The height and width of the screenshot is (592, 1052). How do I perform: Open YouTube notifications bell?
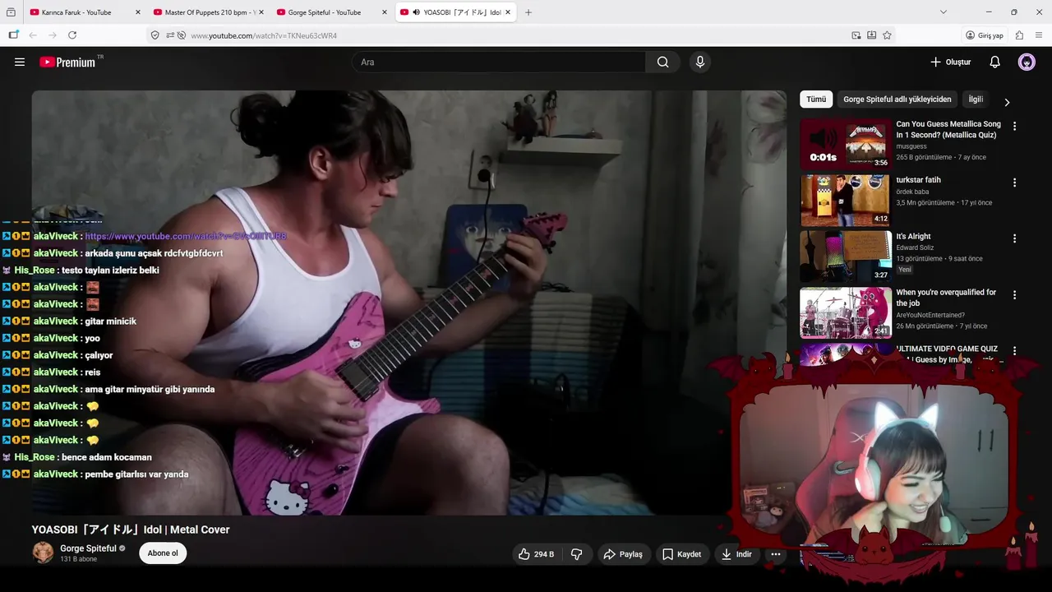[994, 62]
